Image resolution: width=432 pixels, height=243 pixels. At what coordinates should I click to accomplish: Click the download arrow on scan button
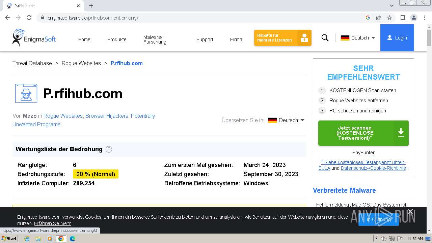coord(401,133)
